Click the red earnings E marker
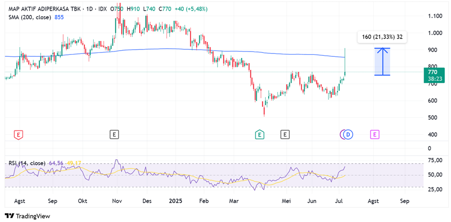This screenshot has width=451, height=222. 18,134
